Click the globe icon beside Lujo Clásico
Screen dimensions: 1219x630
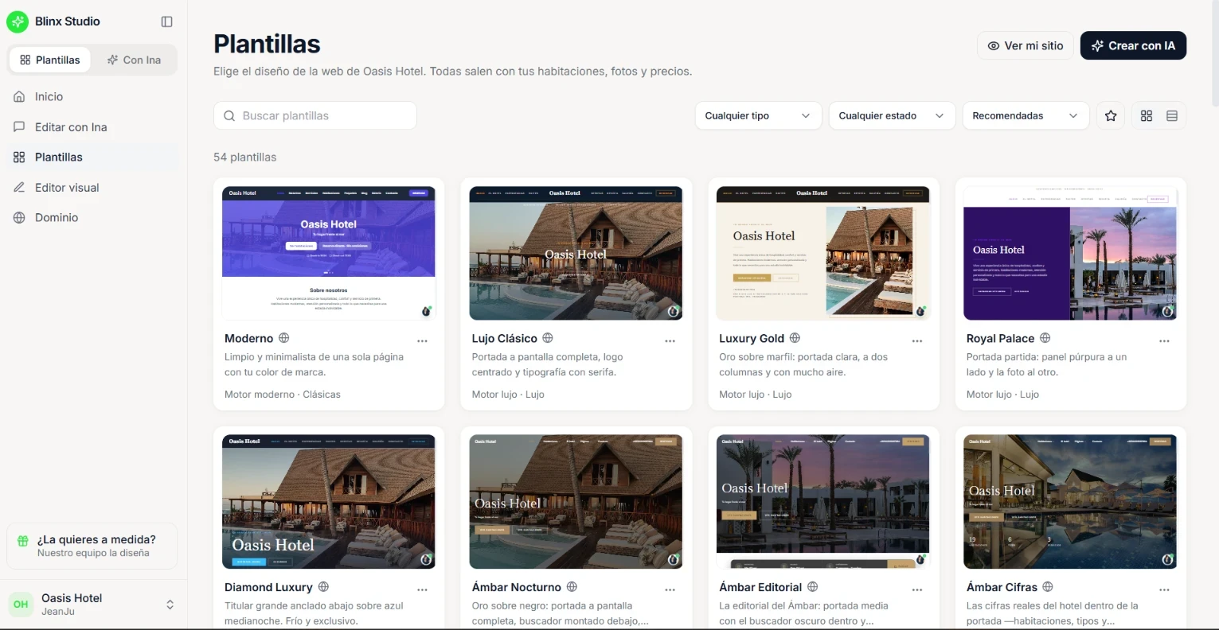[x=548, y=338]
